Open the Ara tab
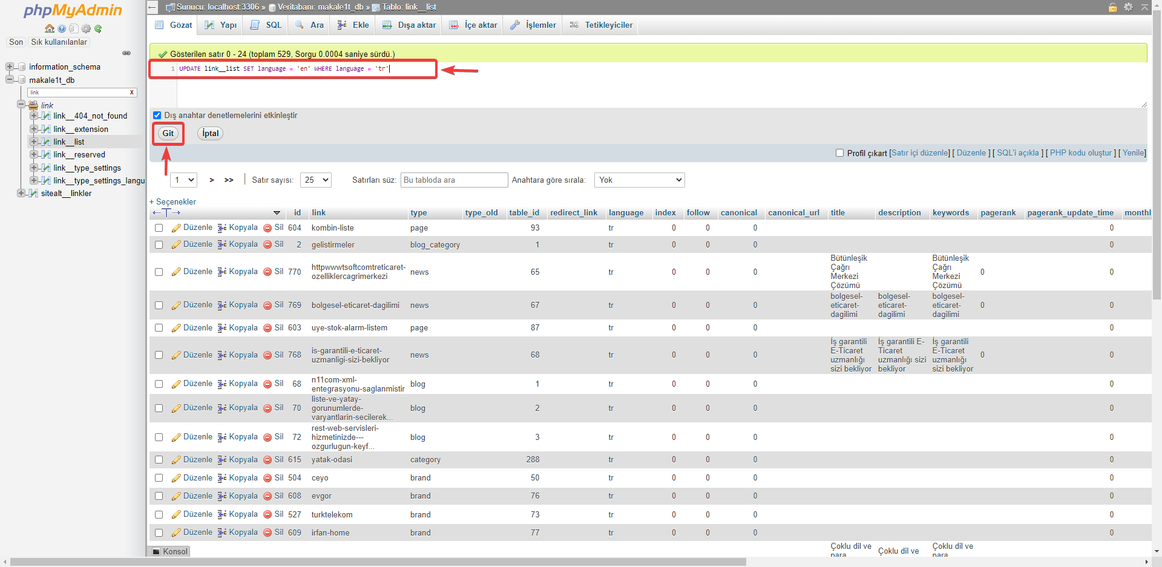 click(x=309, y=25)
